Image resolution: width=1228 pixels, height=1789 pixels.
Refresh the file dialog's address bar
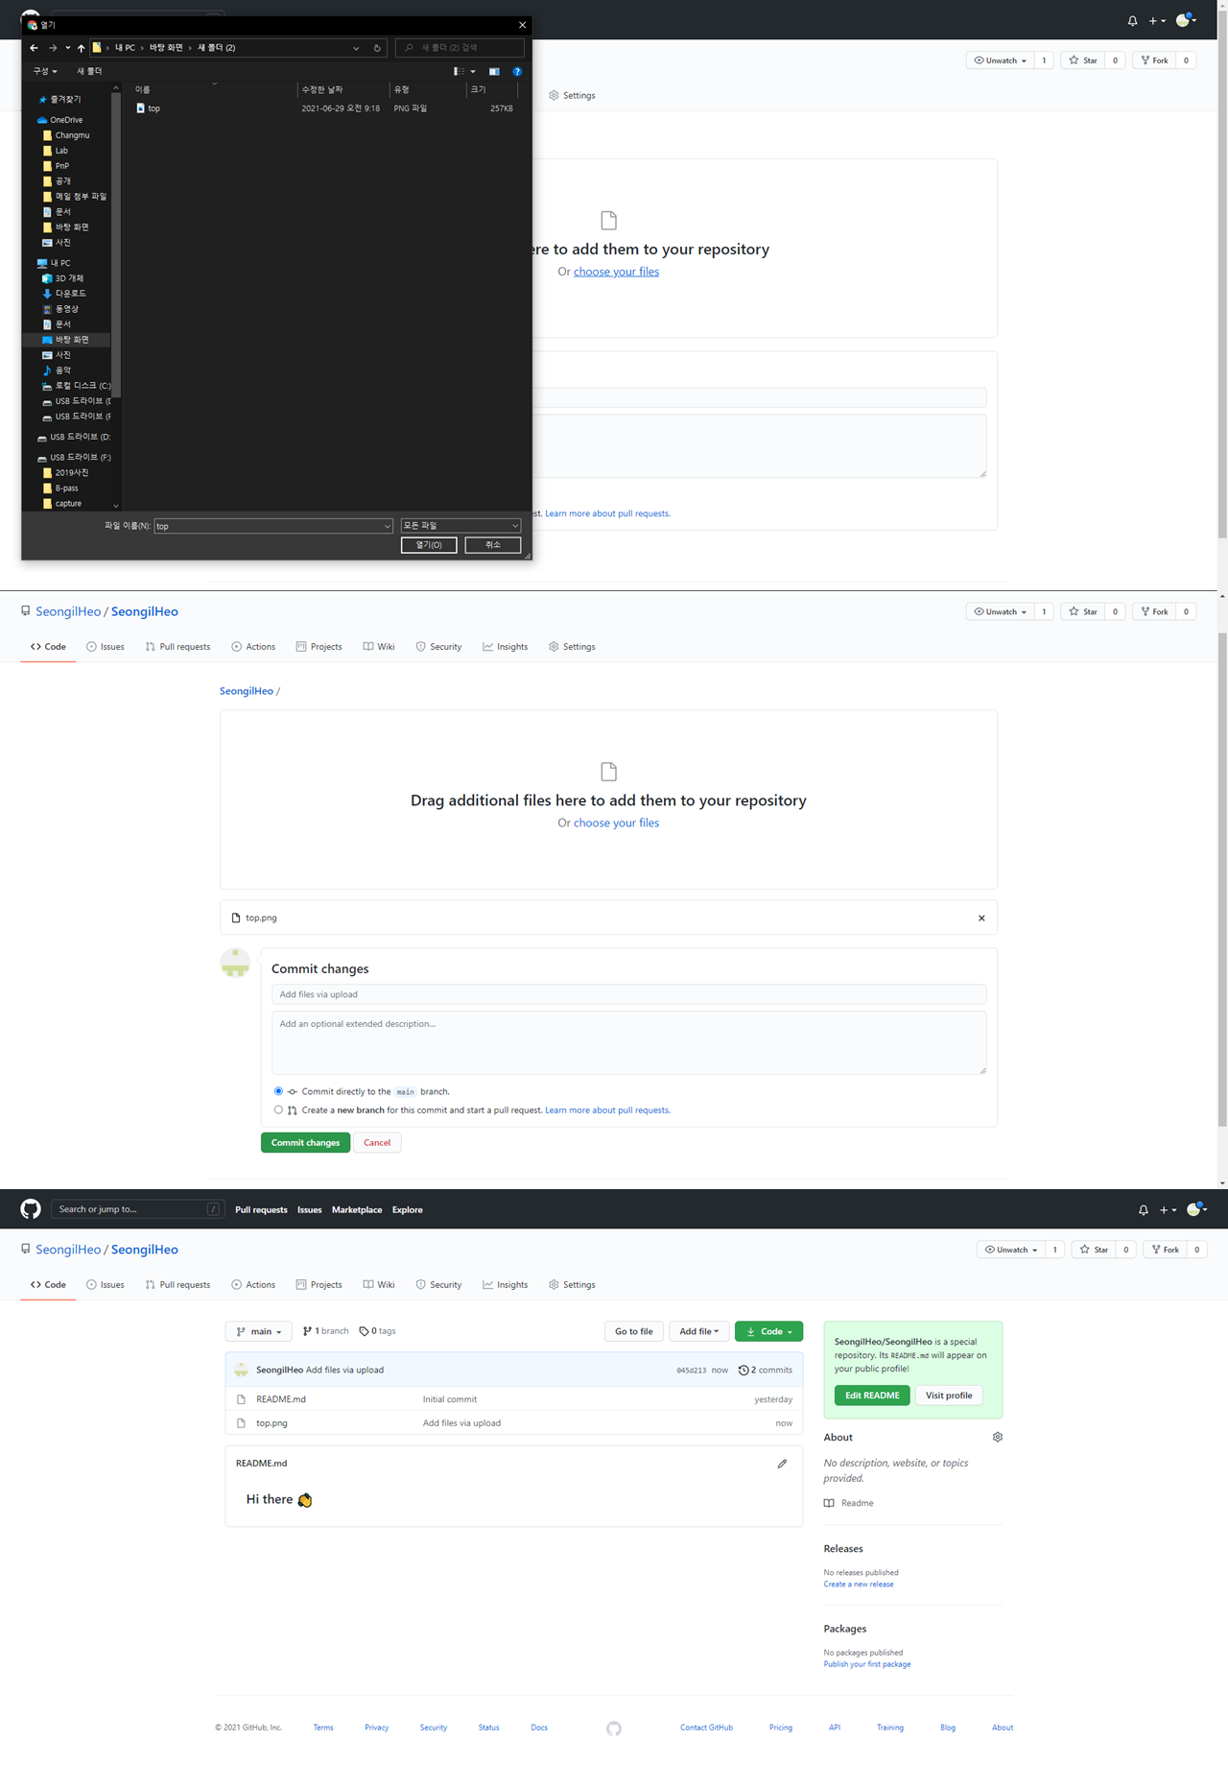[377, 48]
